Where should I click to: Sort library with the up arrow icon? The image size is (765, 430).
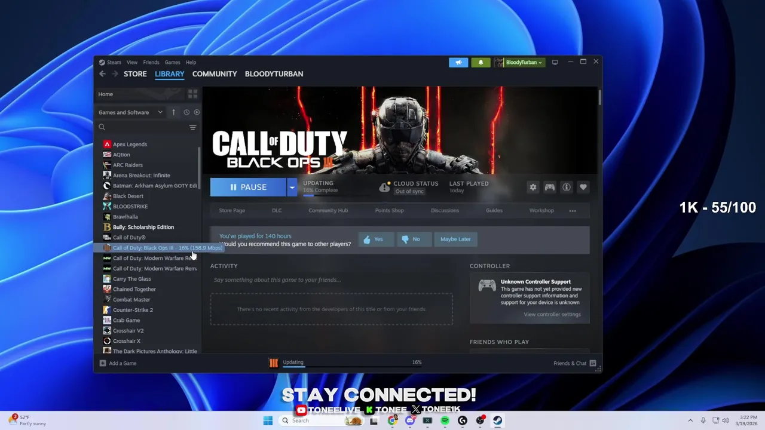tap(173, 112)
